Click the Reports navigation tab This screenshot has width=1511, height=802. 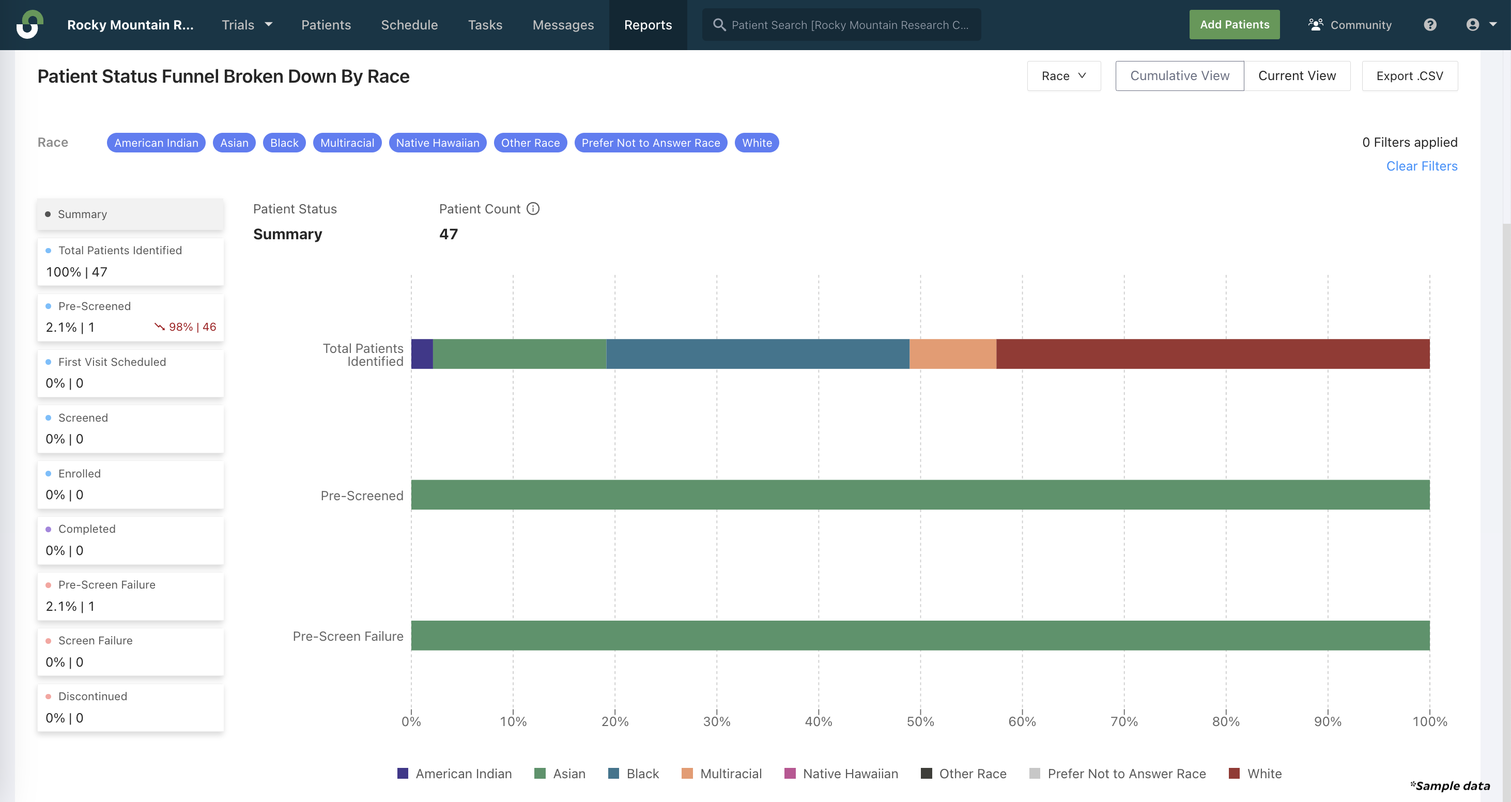(647, 24)
